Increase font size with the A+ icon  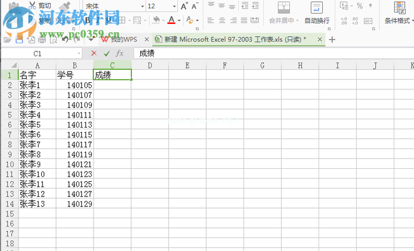pyautogui.click(x=184, y=6)
